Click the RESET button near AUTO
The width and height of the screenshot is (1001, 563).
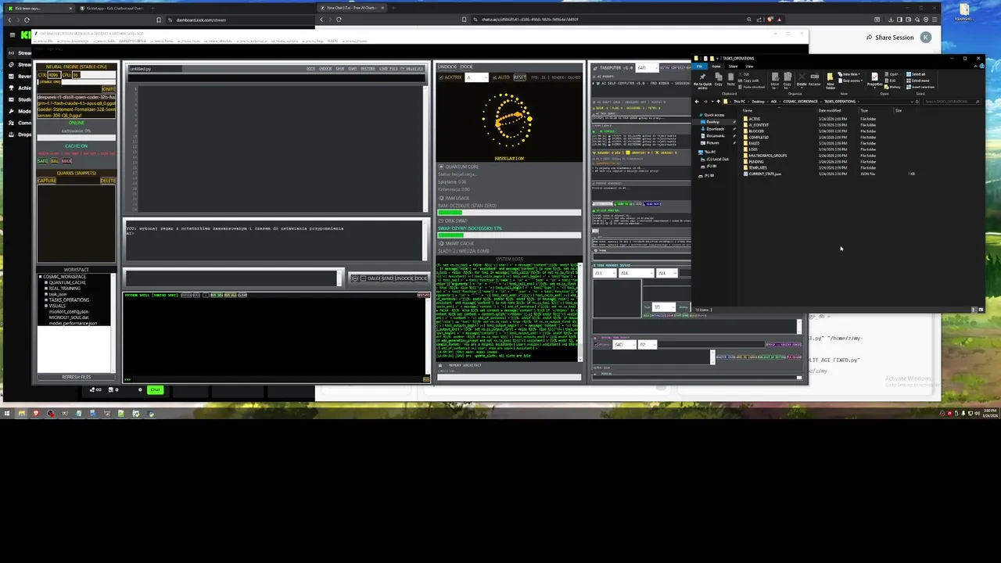pos(520,77)
